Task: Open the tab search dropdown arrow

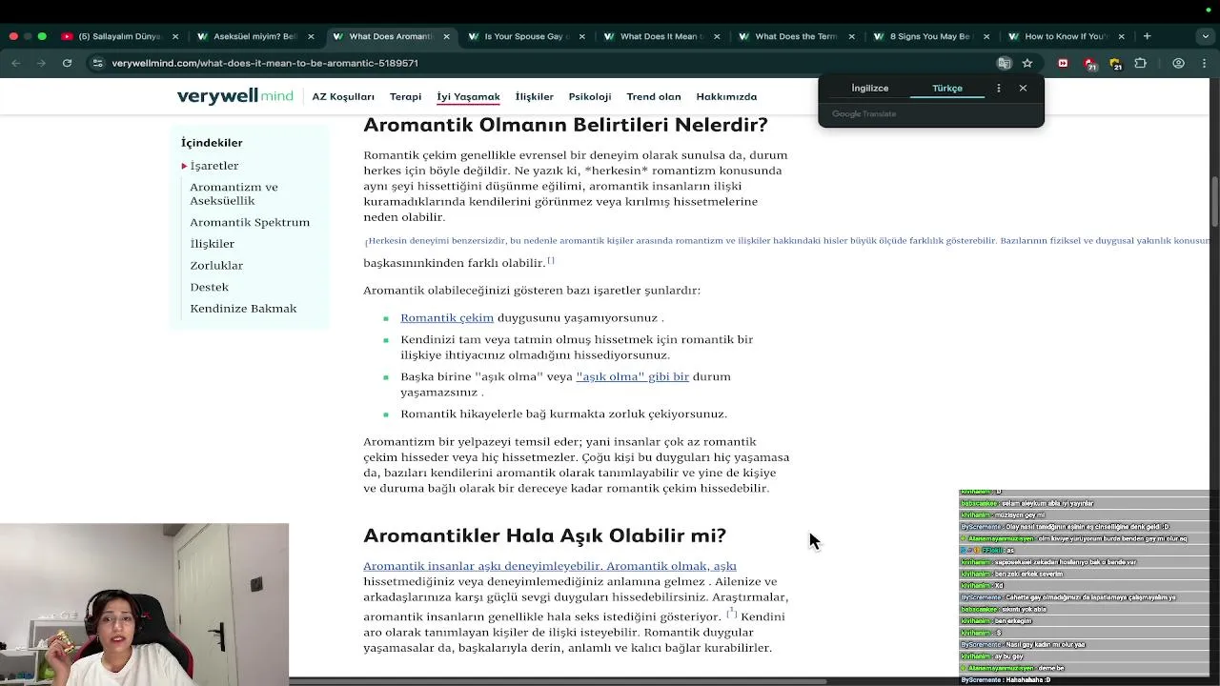Action: point(1205,36)
